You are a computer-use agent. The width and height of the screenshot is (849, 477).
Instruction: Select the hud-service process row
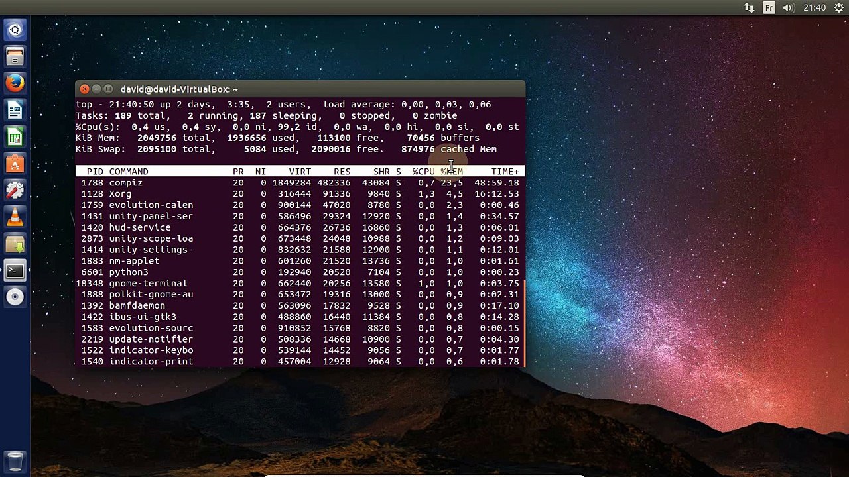[x=300, y=227]
